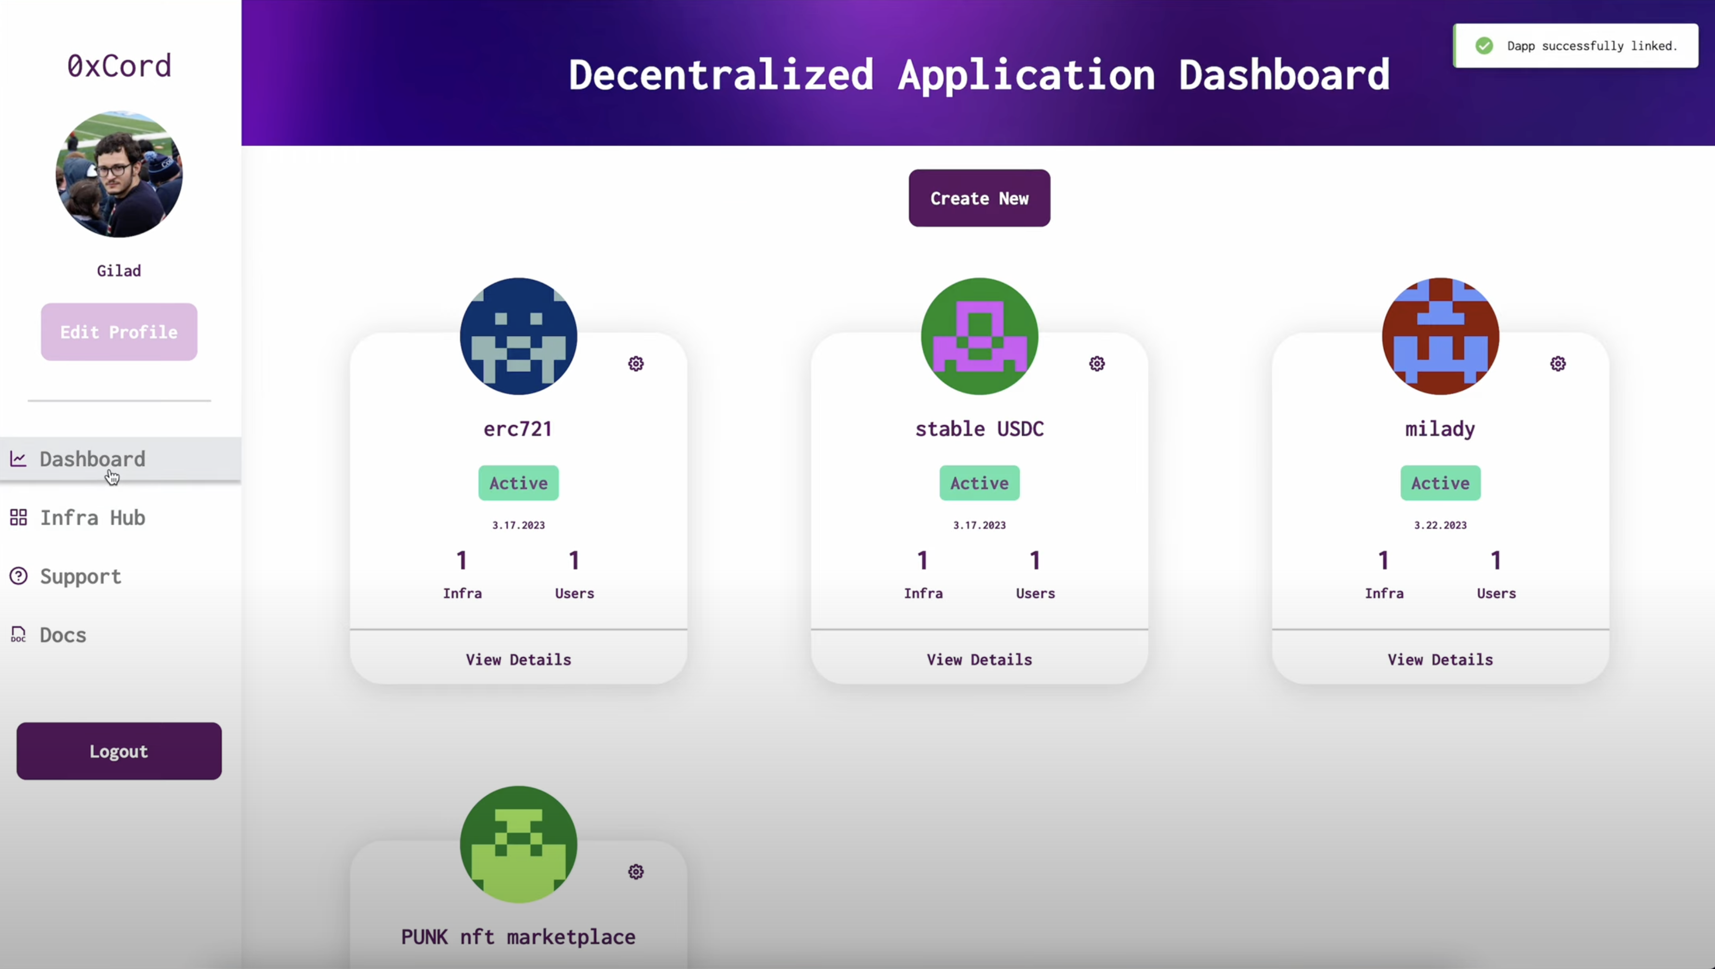
Task: Open settings gear on milady card
Action: [1558, 363]
